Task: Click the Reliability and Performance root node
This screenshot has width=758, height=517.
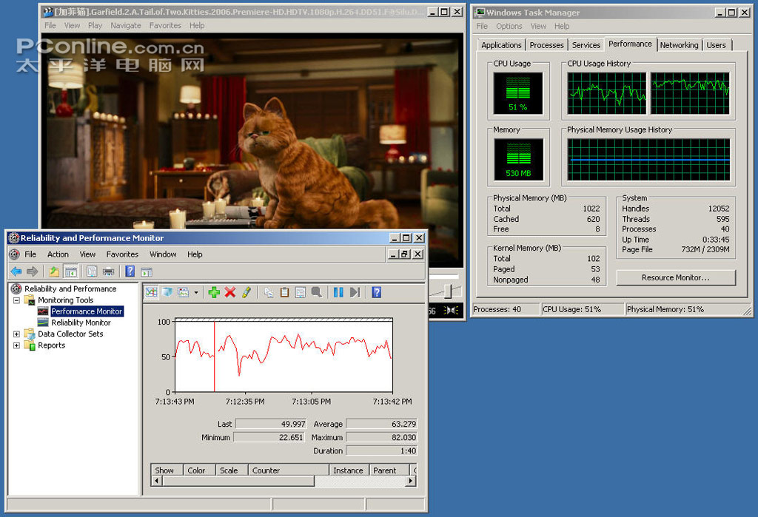Action: coord(70,288)
